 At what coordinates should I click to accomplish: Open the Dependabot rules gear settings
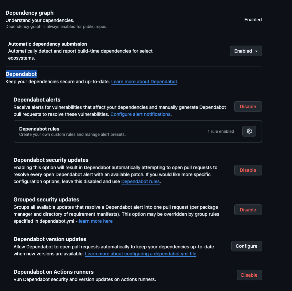point(249,131)
